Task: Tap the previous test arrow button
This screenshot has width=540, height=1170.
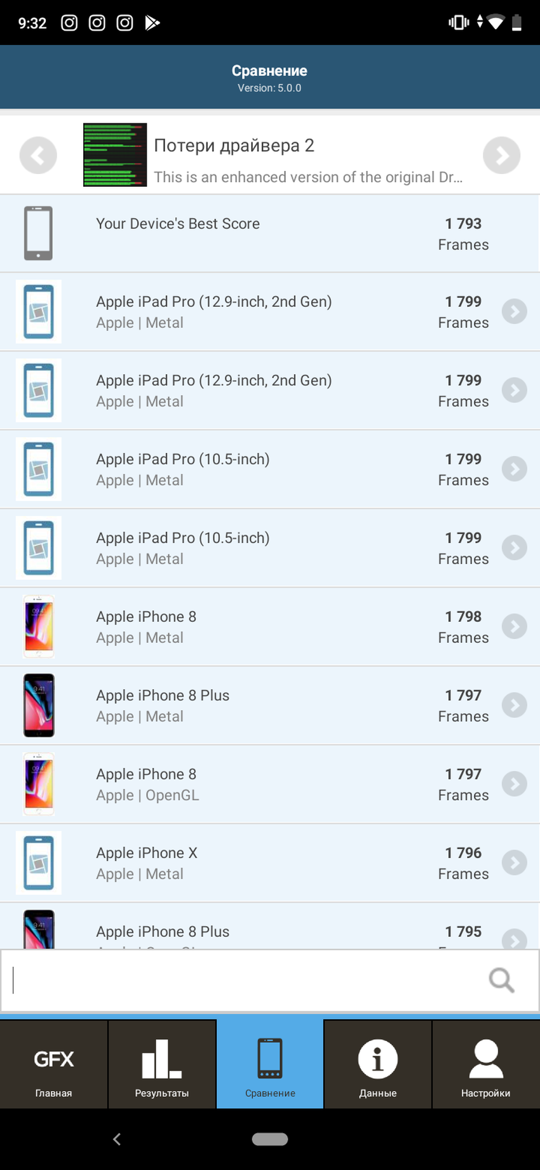Action: (x=38, y=155)
